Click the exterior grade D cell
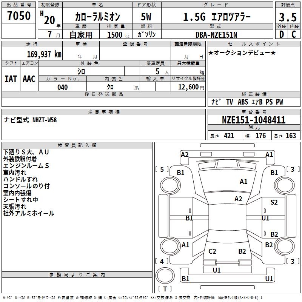This screenshot has height=302, width=302. click(x=282, y=34)
